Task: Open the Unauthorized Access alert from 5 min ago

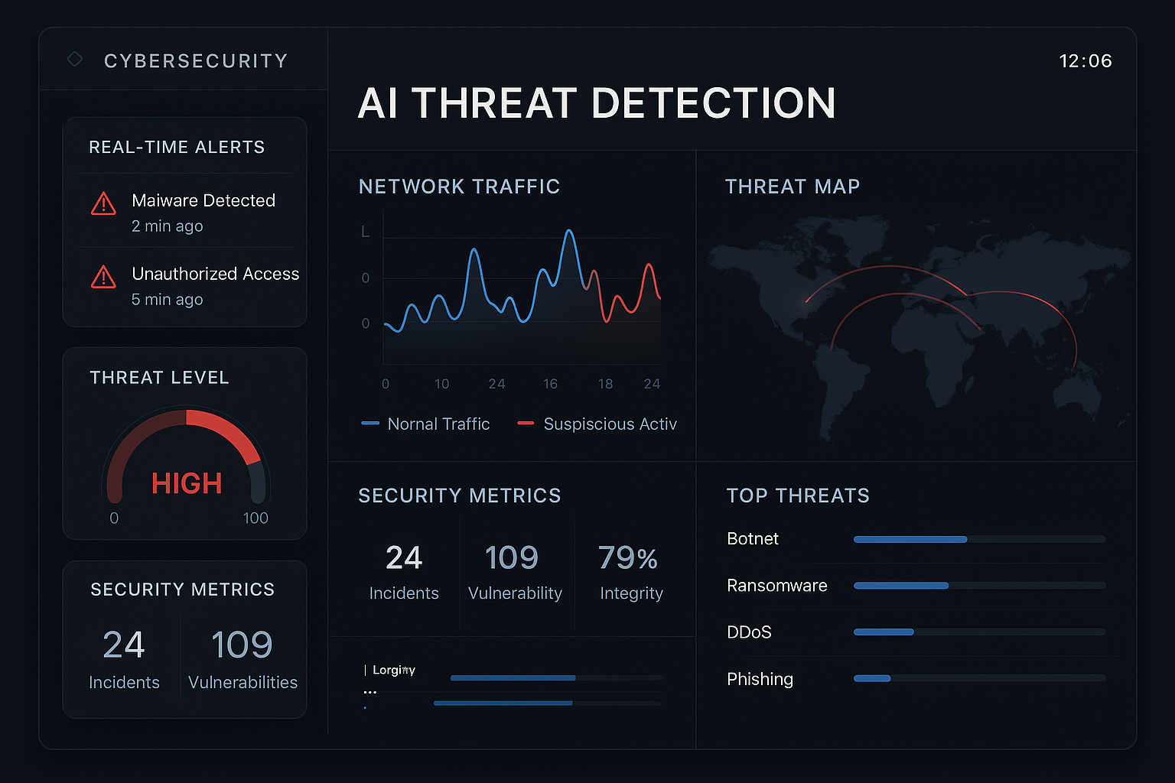Action: (215, 285)
